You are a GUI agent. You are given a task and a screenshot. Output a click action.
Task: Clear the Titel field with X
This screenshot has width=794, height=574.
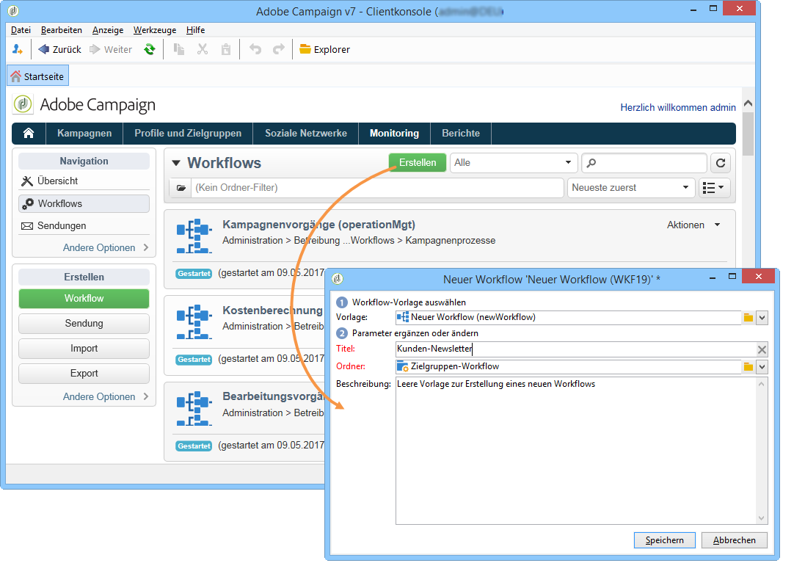[762, 349]
